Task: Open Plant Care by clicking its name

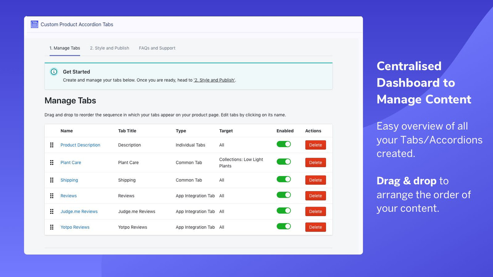Action: [x=70, y=162]
